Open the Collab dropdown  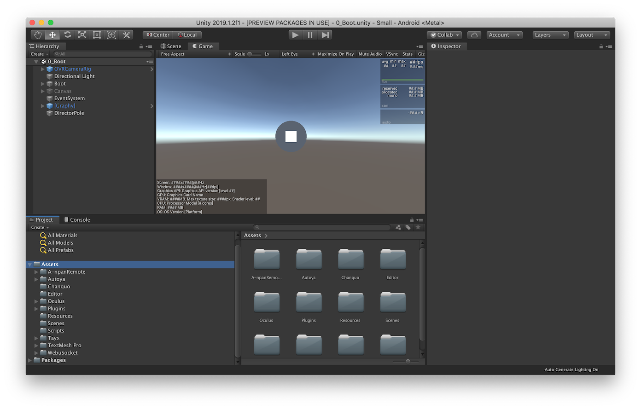pos(444,35)
